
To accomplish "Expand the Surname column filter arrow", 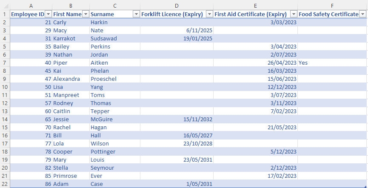I will 136,14.
